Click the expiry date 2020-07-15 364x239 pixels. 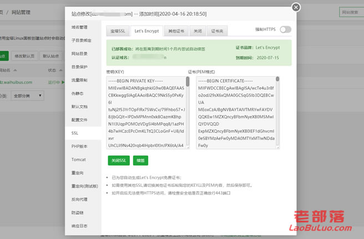[x=267, y=58]
